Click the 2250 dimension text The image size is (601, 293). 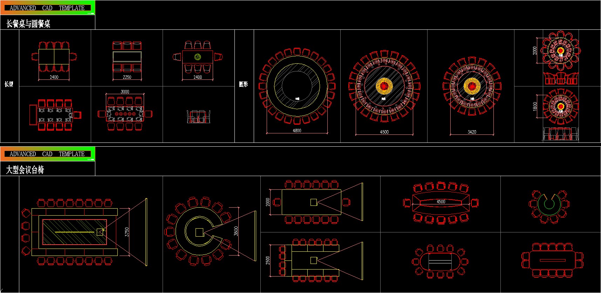(x=127, y=77)
